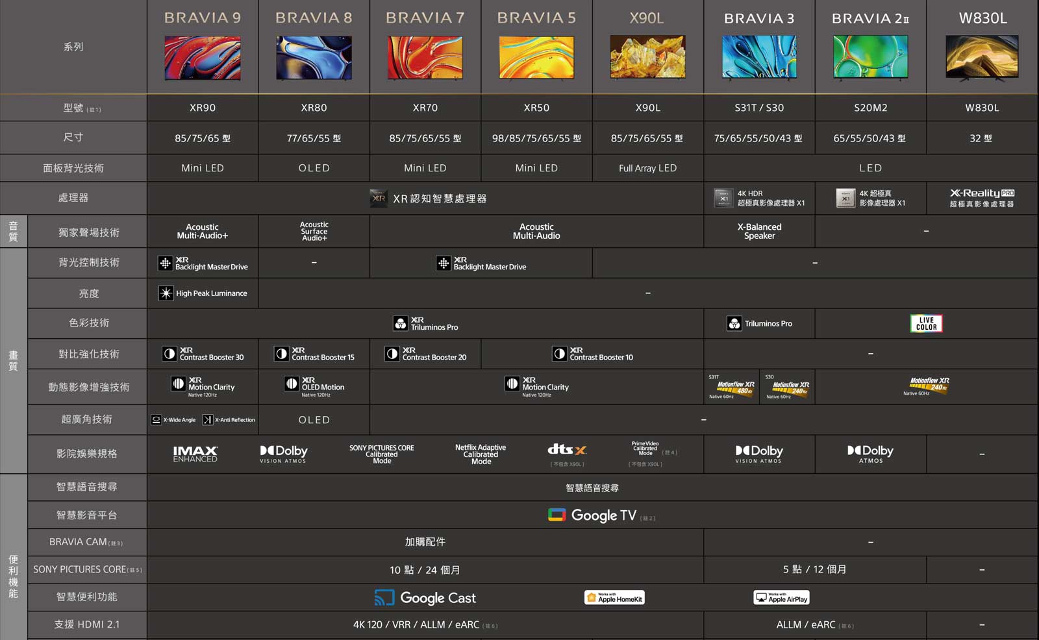1039x640 pixels.
Task: Click the X90L TV thumbnail
Action: [x=647, y=58]
